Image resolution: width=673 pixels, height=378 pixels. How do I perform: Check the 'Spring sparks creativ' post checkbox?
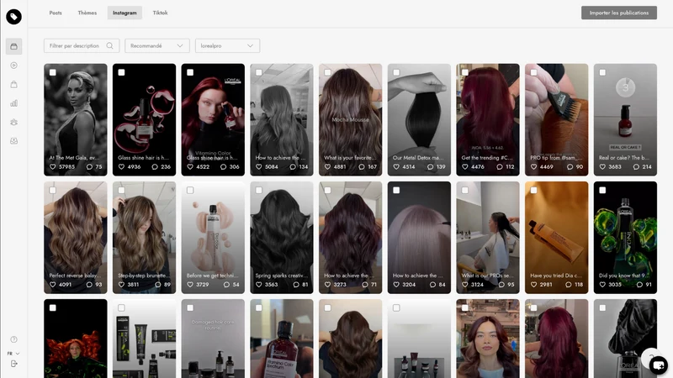(x=259, y=191)
